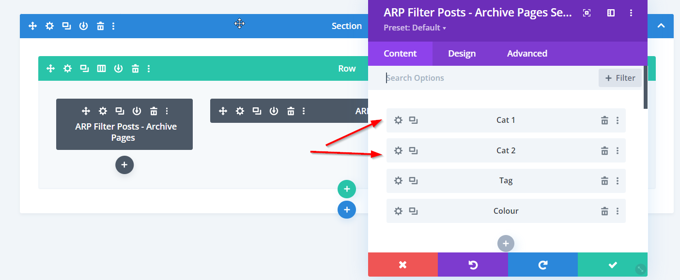
Task: Open settings of the left ARP Filter Posts module
Action: click(103, 111)
